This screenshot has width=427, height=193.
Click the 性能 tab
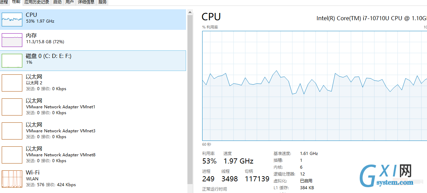(16, 2)
